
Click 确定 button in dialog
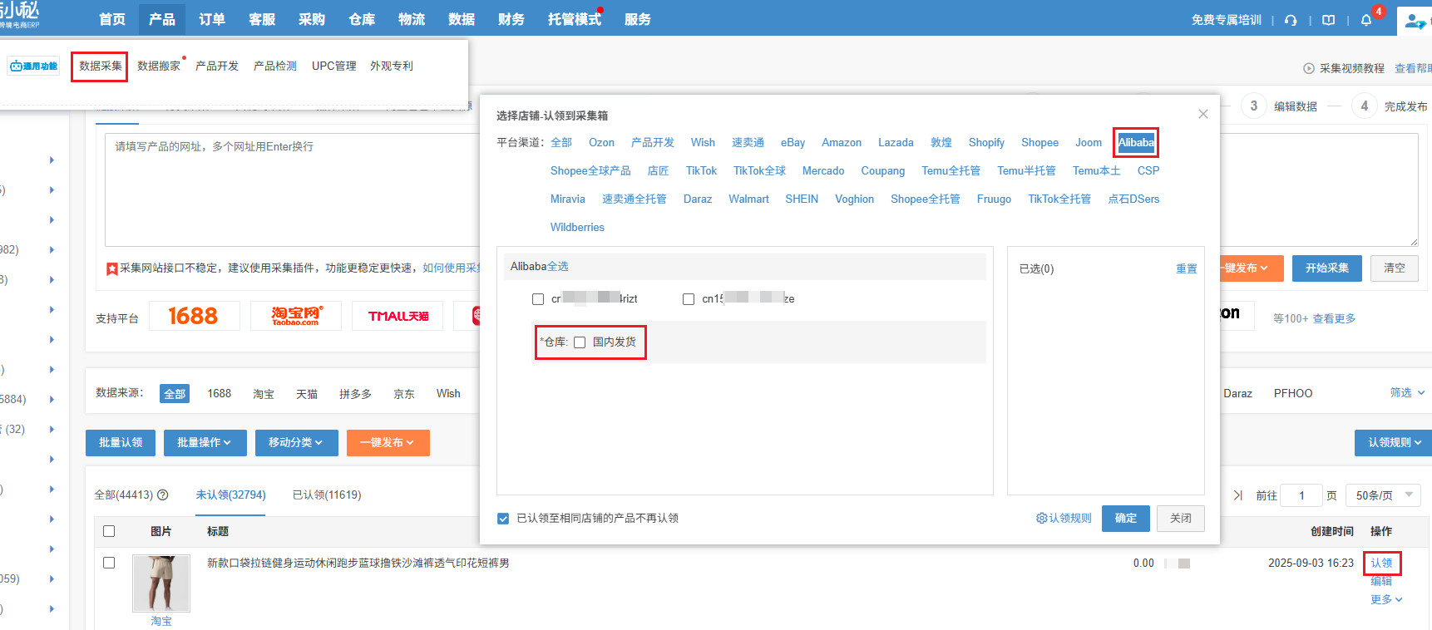[x=1126, y=519]
